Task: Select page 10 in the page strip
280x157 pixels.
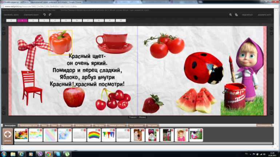Action: [120, 21]
